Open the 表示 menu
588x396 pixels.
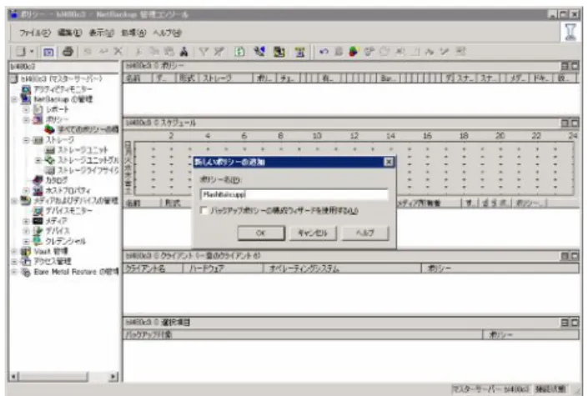click(x=101, y=33)
